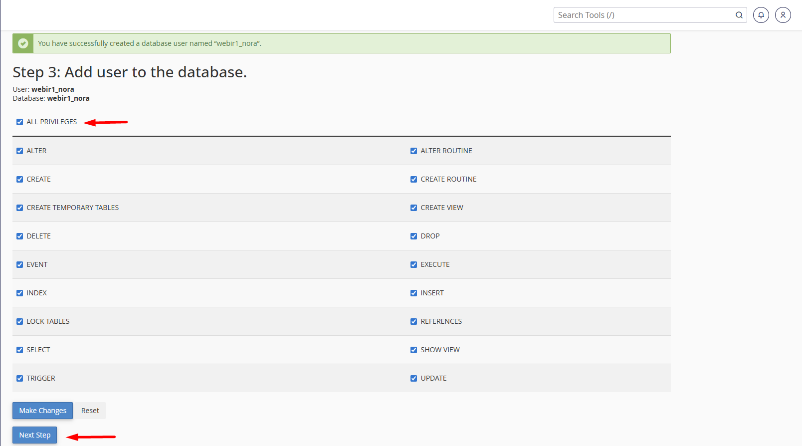
Task: Toggle the EXECUTE privilege checkbox
Action: [x=413, y=264]
